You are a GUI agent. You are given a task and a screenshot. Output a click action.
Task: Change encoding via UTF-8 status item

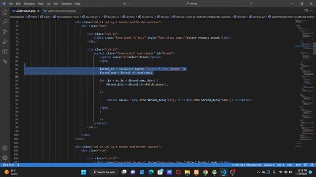281,165
